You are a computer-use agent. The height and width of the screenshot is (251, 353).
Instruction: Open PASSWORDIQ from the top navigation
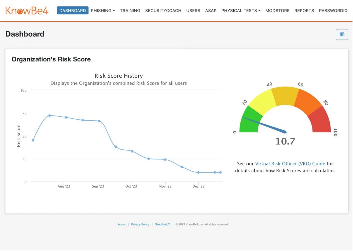333,10
